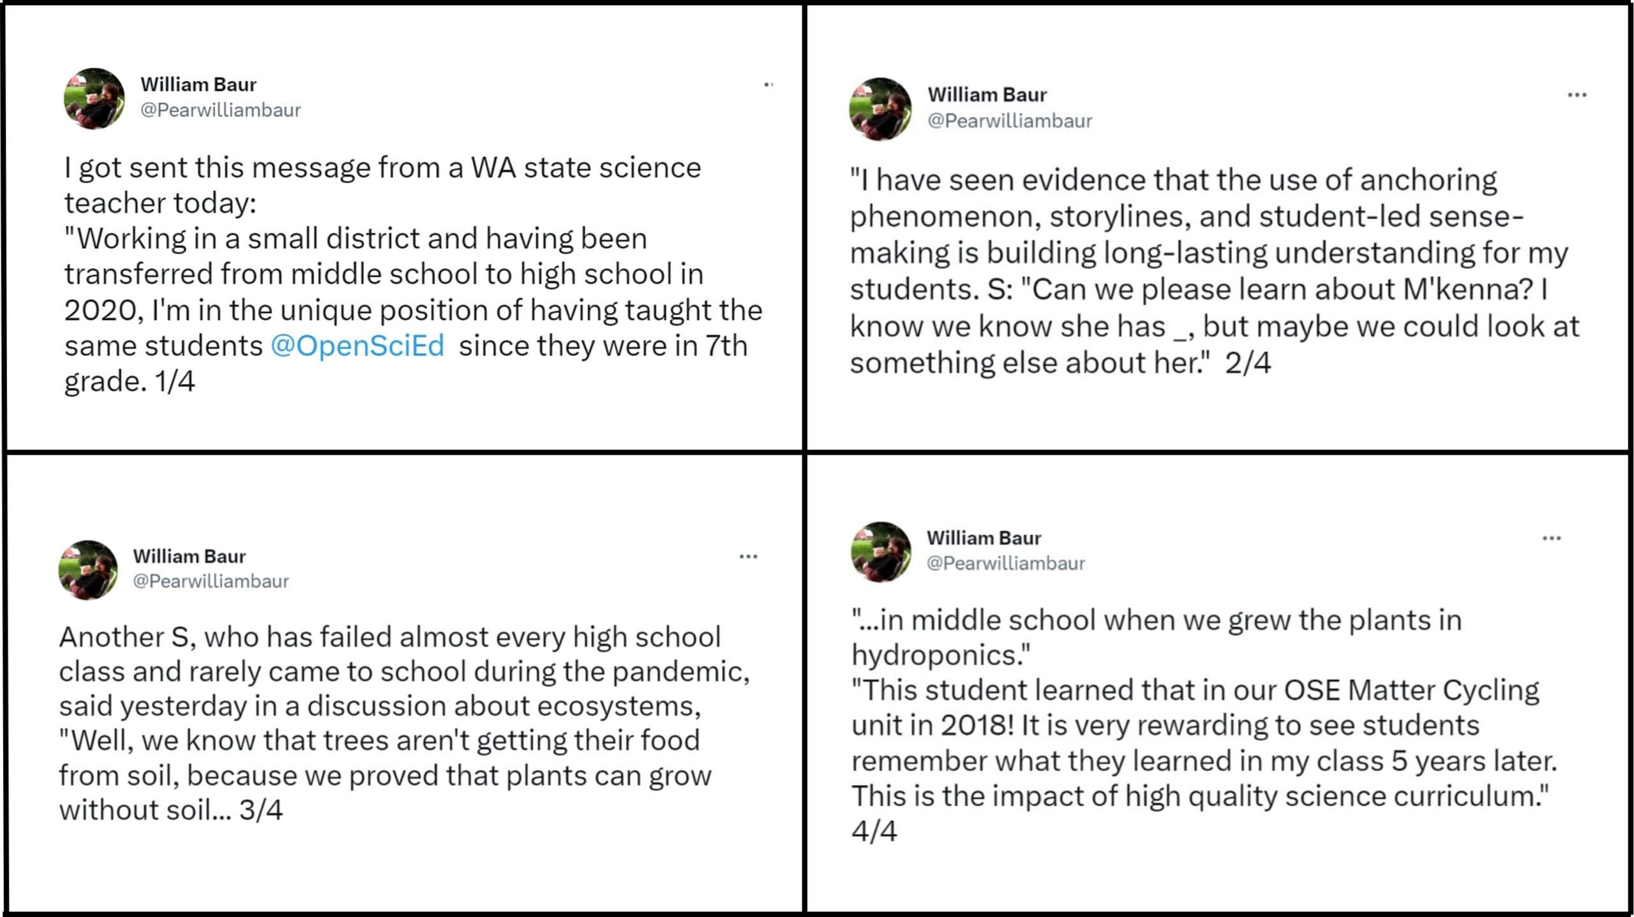Click @Pearwilliambaur handle on tweet 3/4

click(211, 581)
